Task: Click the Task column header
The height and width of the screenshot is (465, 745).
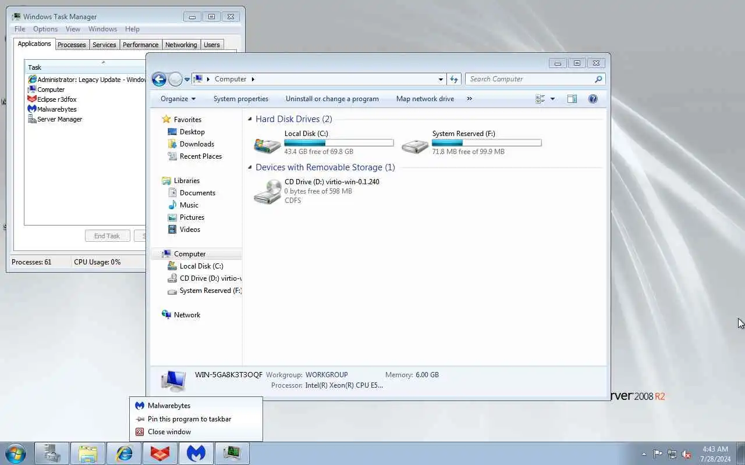Action: (x=85, y=67)
